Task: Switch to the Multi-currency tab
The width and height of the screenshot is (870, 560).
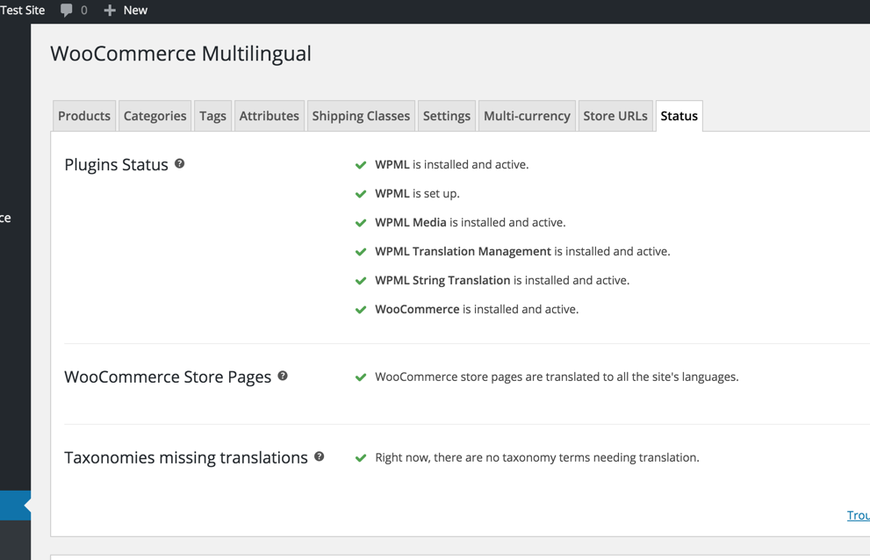Action: [527, 116]
